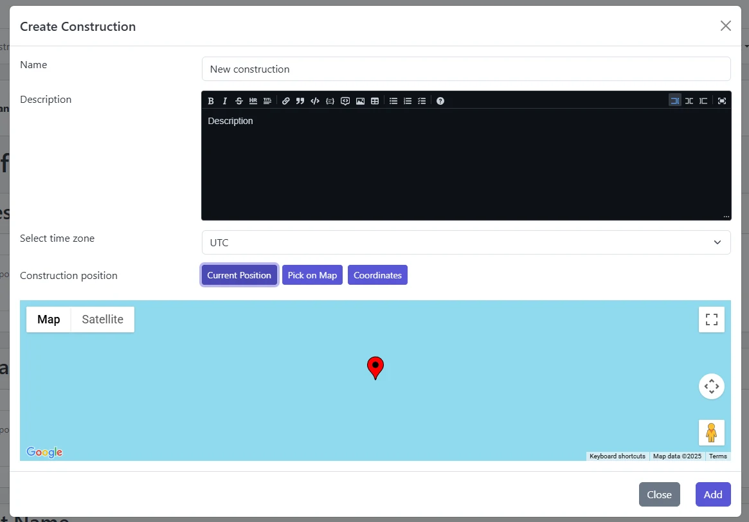Toggle side-by-side editor preview mode
The width and height of the screenshot is (749, 522).
tap(689, 100)
